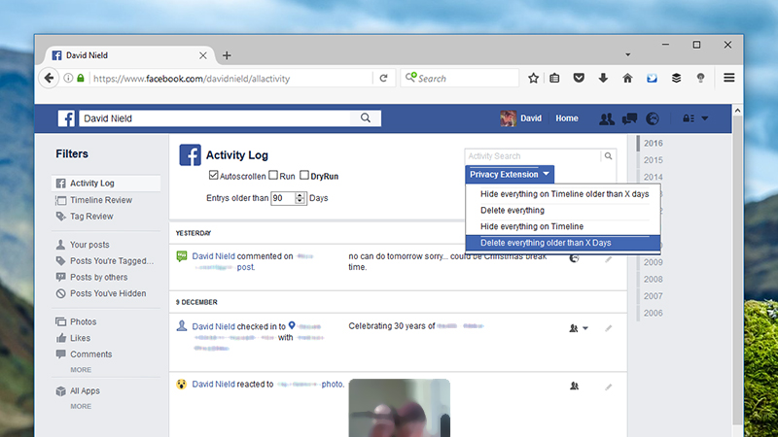Choose Hide everything on Timeline option

click(532, 226)
